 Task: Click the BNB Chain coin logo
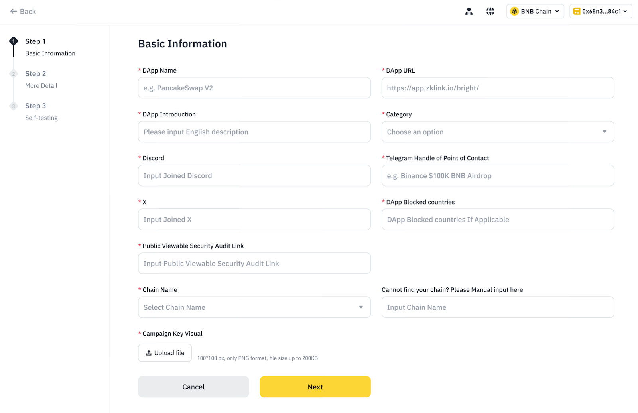coord(514,12)
